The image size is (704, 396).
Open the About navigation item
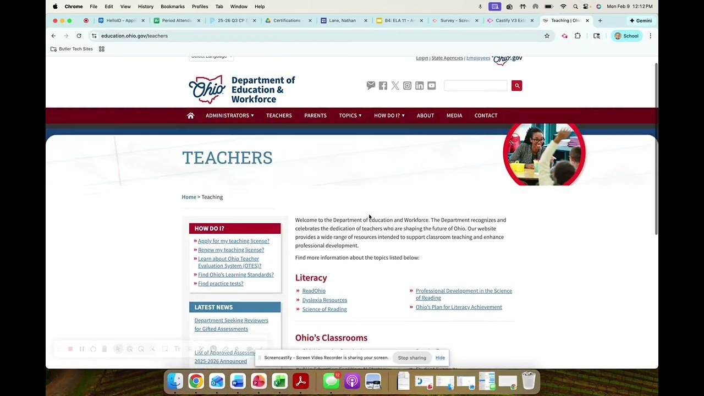coord(425,116)
